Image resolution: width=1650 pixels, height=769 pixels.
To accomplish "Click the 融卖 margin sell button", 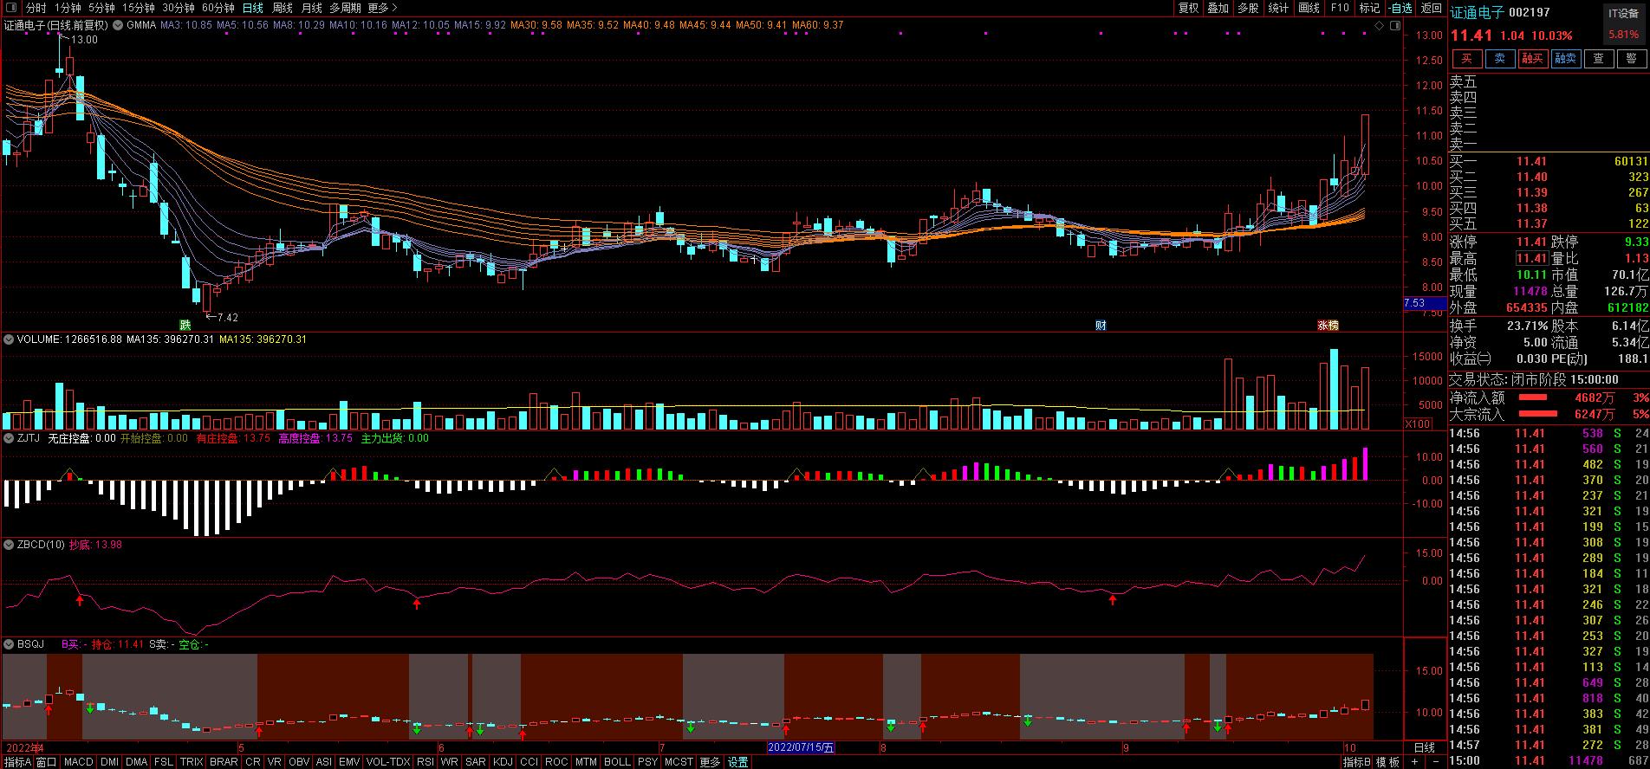I will (1565, 59).
